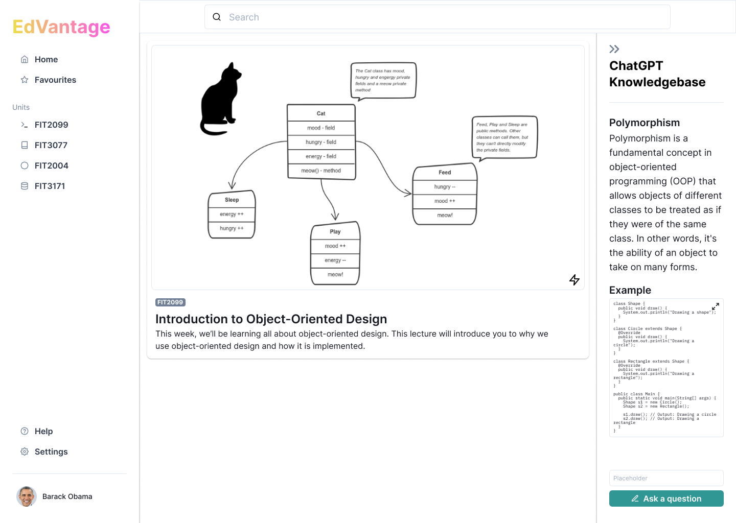
Task: Click the ChatGPT Knowledgebase heading
Action: pos(657,74)
